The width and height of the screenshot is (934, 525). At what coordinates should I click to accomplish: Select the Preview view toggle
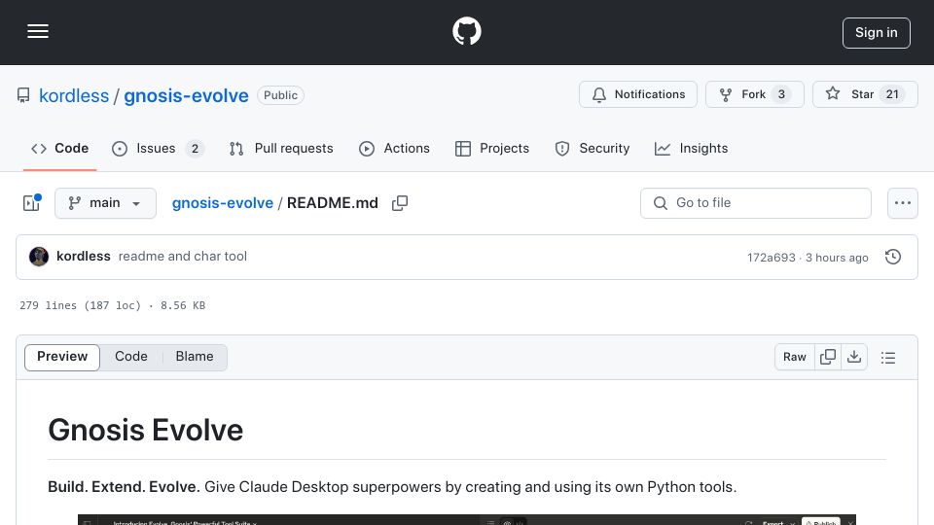tap(62, 357)
